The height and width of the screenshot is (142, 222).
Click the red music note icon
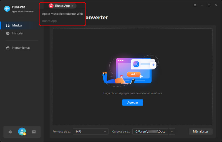(x=51, y=6)
